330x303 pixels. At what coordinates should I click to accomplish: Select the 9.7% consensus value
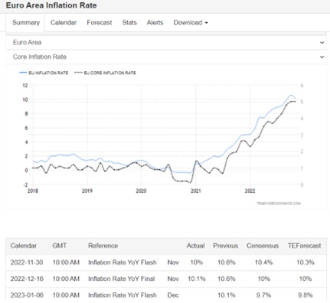tap(263, 295)
